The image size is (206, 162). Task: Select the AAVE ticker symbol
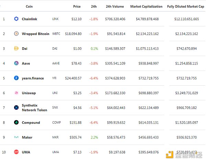[x=56, y=63]
